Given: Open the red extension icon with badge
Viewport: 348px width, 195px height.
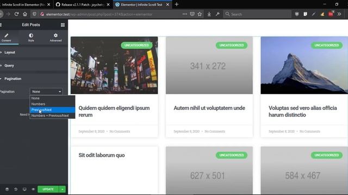Looking at the screenshot, I should (331, 14).
